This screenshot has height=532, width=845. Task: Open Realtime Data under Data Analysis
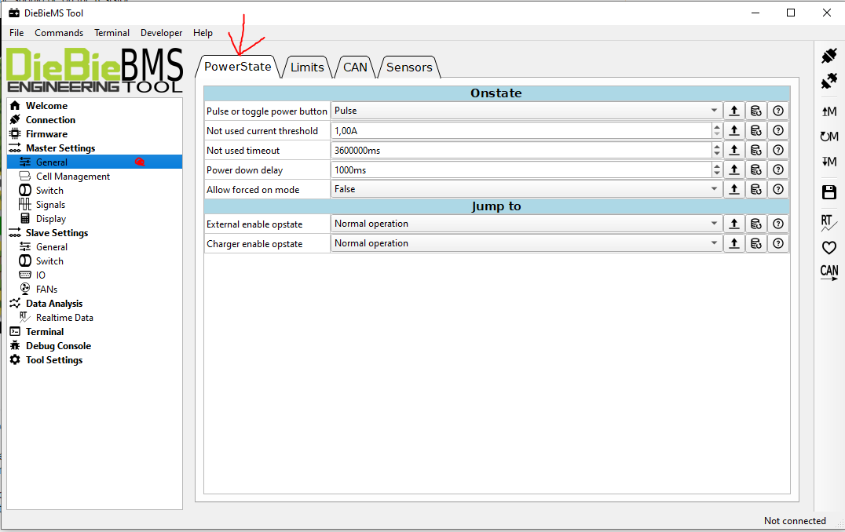64,318
